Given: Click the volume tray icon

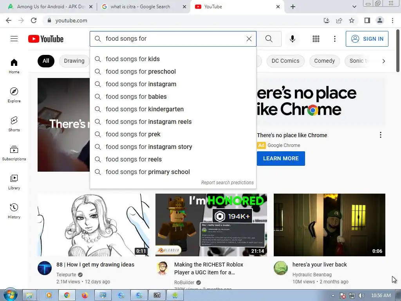Looking at the screenshot, I should coord(361,296).
